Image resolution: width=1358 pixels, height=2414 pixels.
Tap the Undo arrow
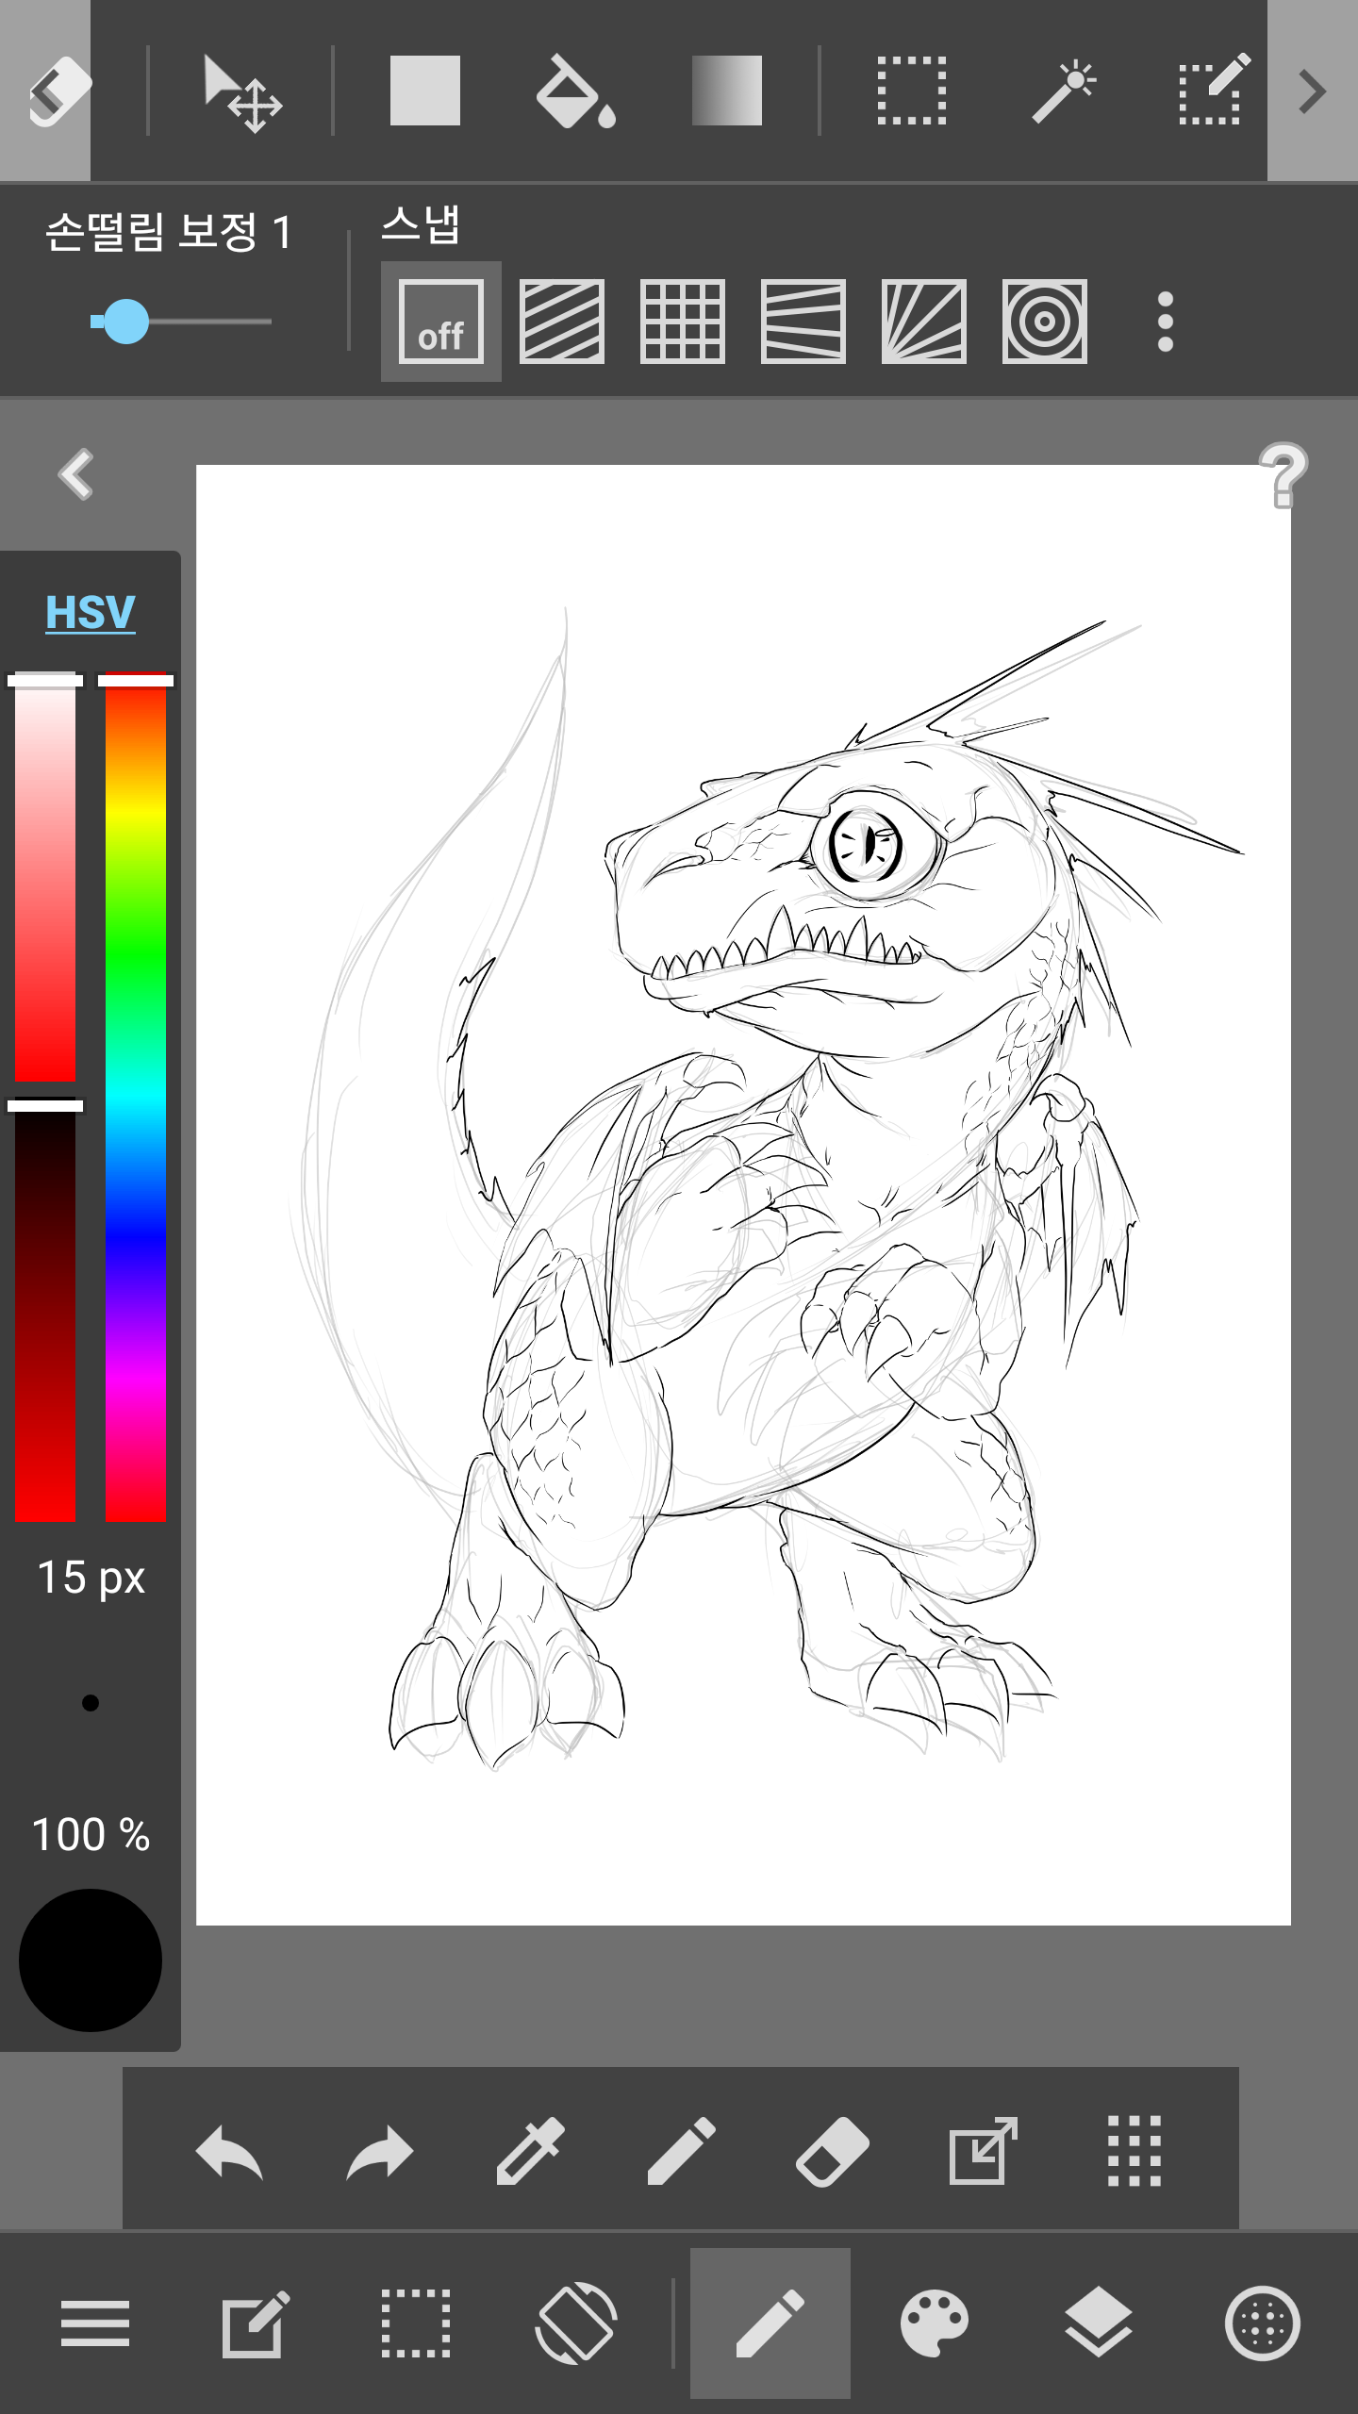coord(229,2152)
